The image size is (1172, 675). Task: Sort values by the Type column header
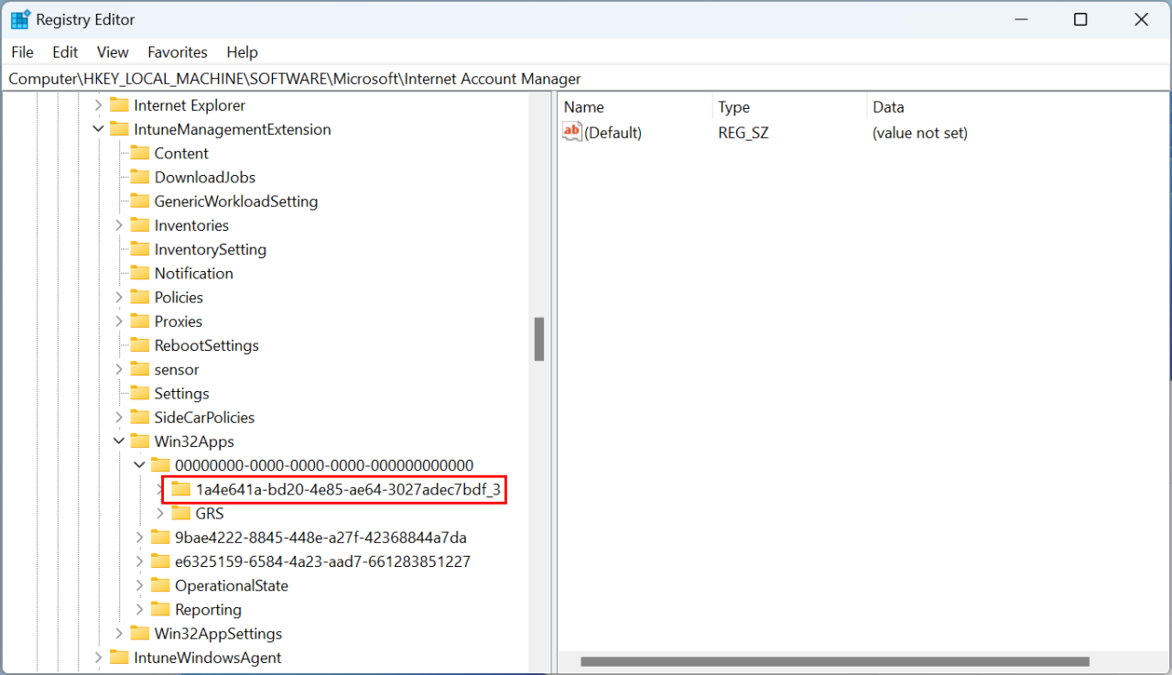pyautogui.click(x=734, y=107)
